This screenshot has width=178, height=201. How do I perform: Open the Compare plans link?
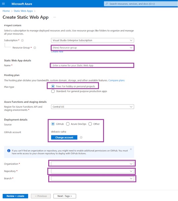117,80
